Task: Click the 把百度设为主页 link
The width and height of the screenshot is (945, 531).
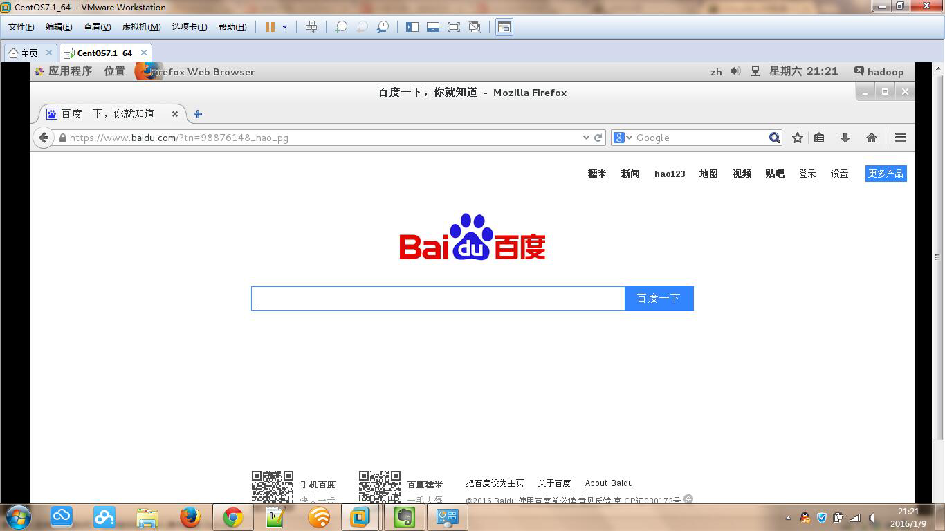Action: pos(495,483)
